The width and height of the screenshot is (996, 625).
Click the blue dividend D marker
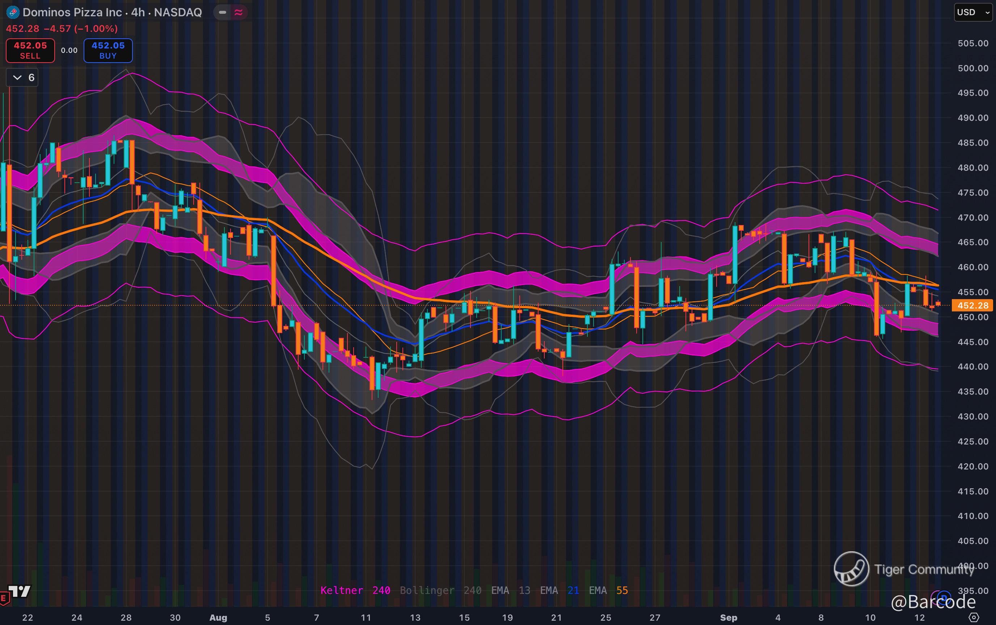tap(944, 596)
